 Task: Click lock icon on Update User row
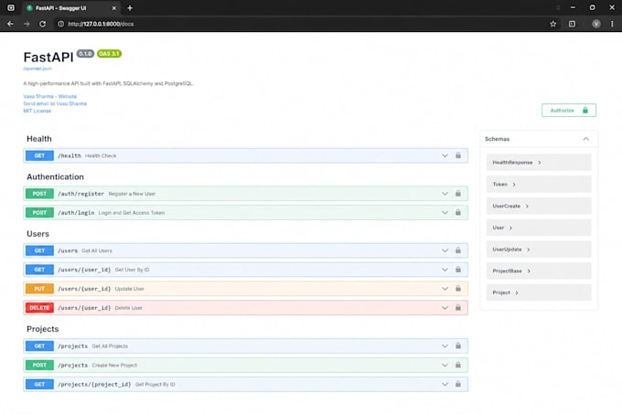point(457,289)
